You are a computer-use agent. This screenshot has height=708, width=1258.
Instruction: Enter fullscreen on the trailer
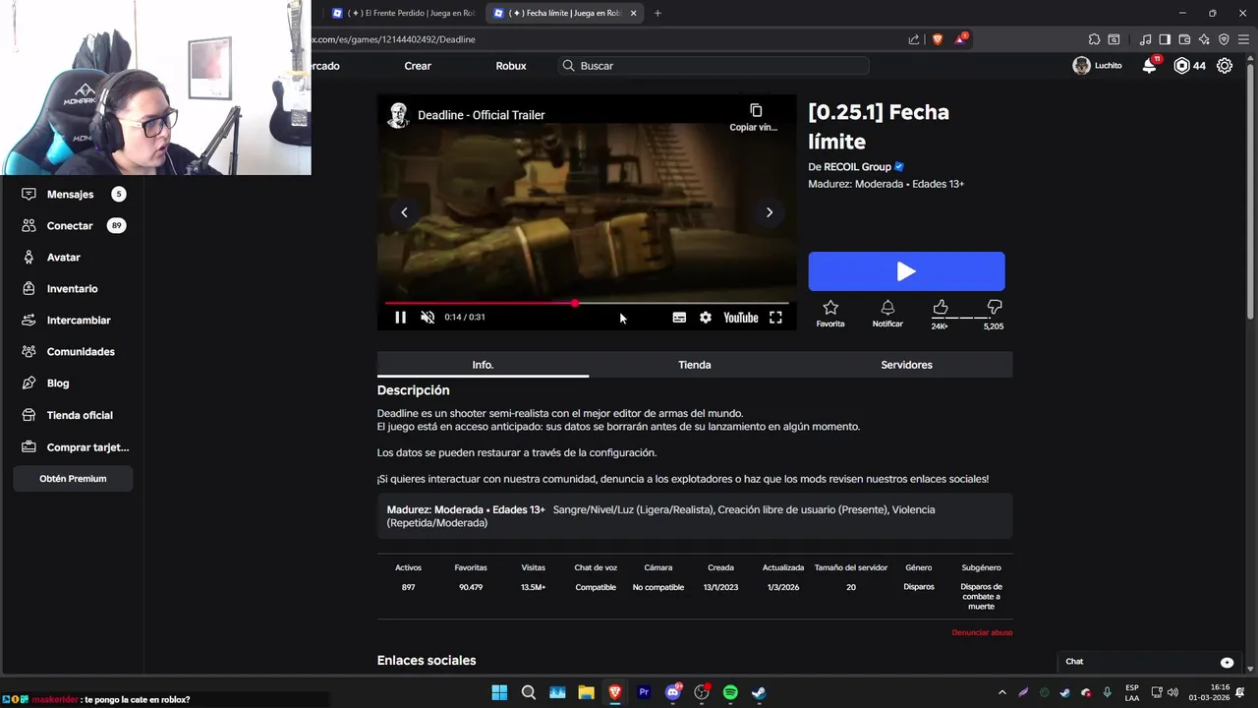775,318
